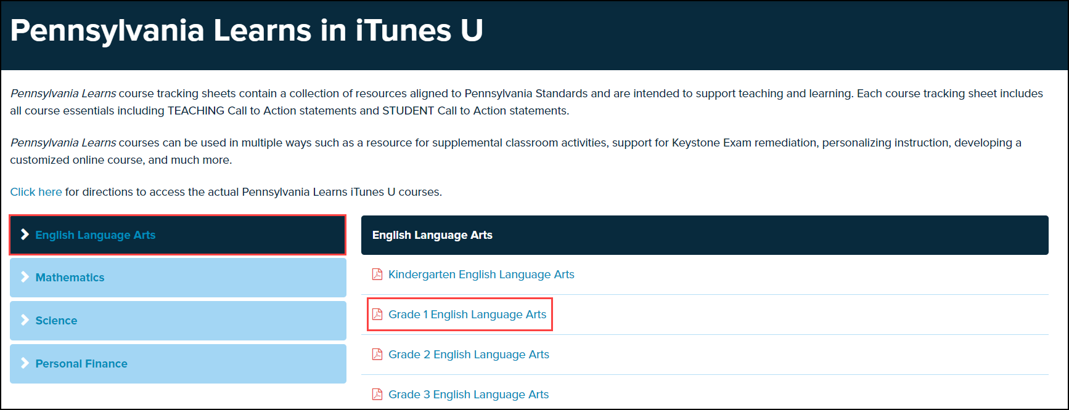Image resolution: width=1069 pixels, height=410 pixels.
Task: Click the PDF icon for Grade 1 English Language Arts
Action: point(377,315)
